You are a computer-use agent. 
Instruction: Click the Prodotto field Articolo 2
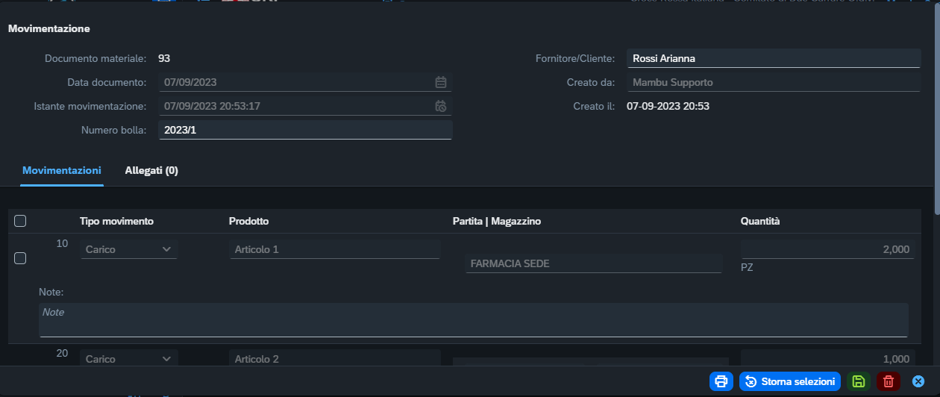point(334,359)
